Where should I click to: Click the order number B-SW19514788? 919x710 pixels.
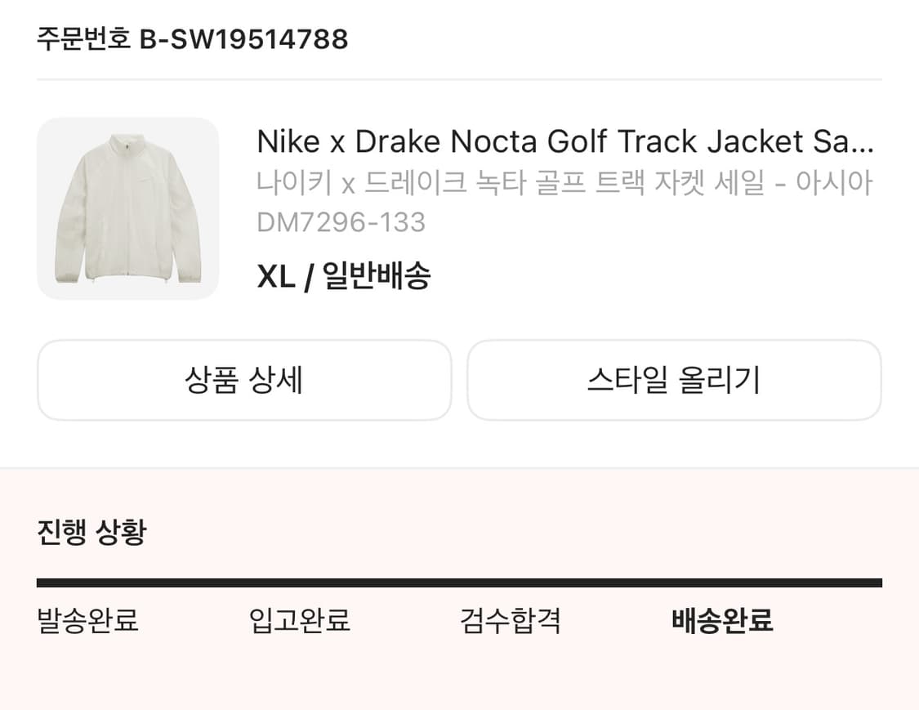point(244,39)
